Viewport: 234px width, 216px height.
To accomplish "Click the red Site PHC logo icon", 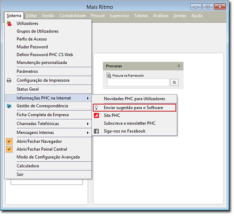I will [x=96, y=115].
